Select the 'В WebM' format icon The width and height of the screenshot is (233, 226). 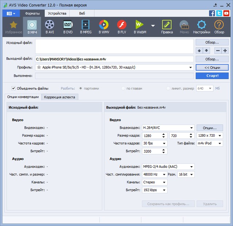pos(140,27)
